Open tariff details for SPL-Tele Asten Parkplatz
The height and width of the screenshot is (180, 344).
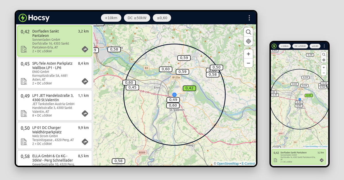[x=24, y=81]
